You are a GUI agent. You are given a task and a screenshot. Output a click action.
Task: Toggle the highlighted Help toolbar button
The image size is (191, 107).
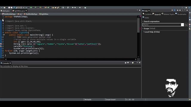click(175, 10)
